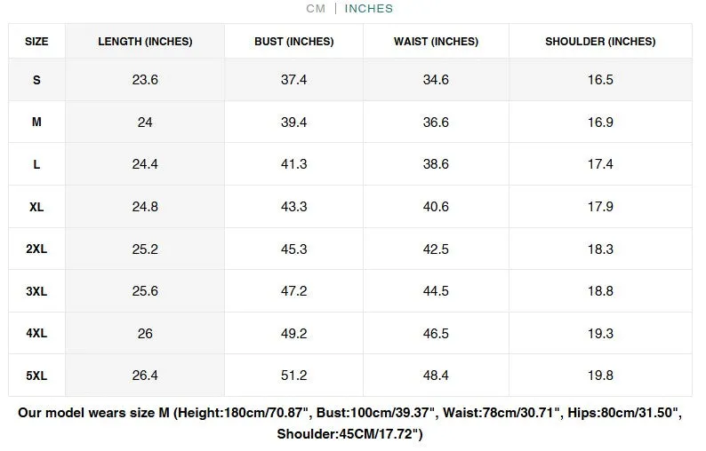The height and width of the screenshot is (451, 706).
Task: Select the XL size row label
Action: tap(36, 207)
